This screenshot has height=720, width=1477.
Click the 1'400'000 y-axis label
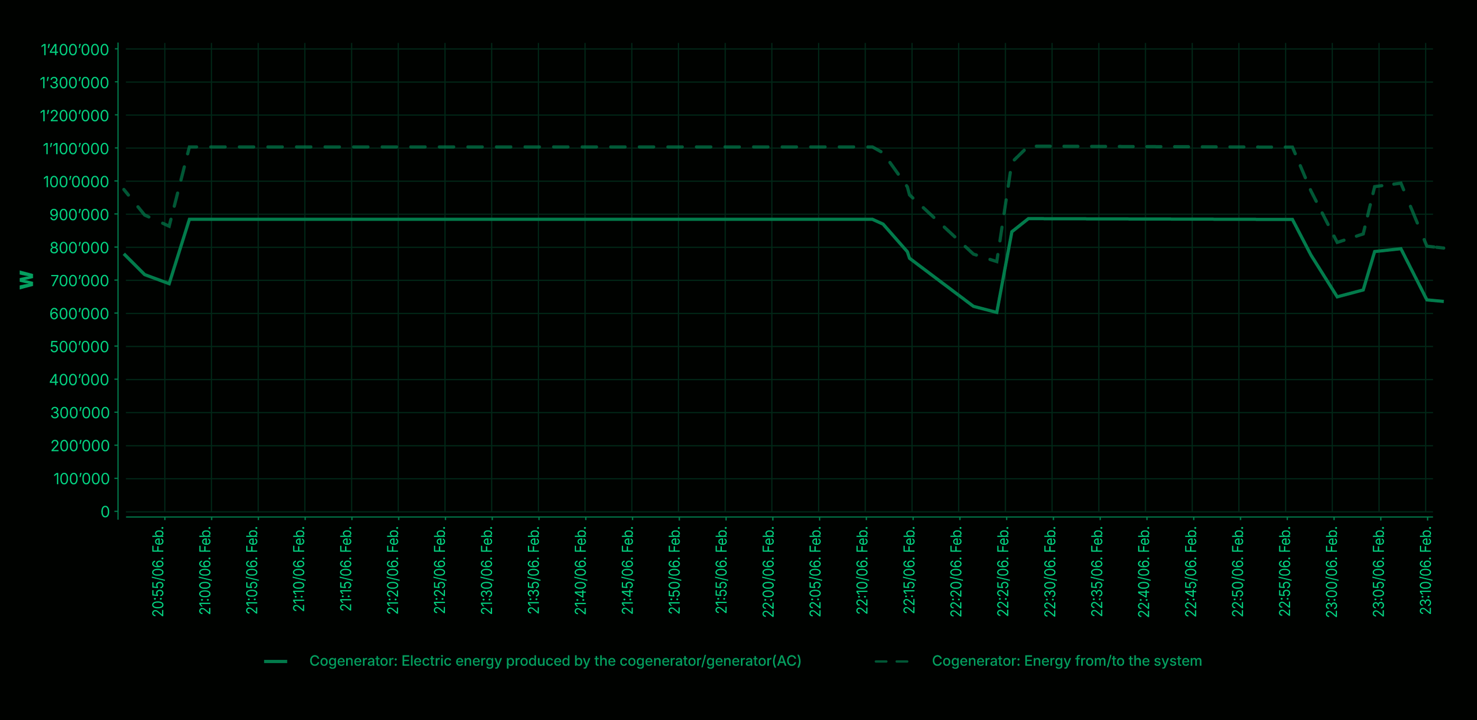74,50
